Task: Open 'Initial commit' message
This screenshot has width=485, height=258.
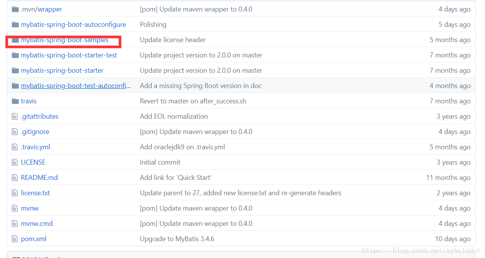Action: (160, 162)
